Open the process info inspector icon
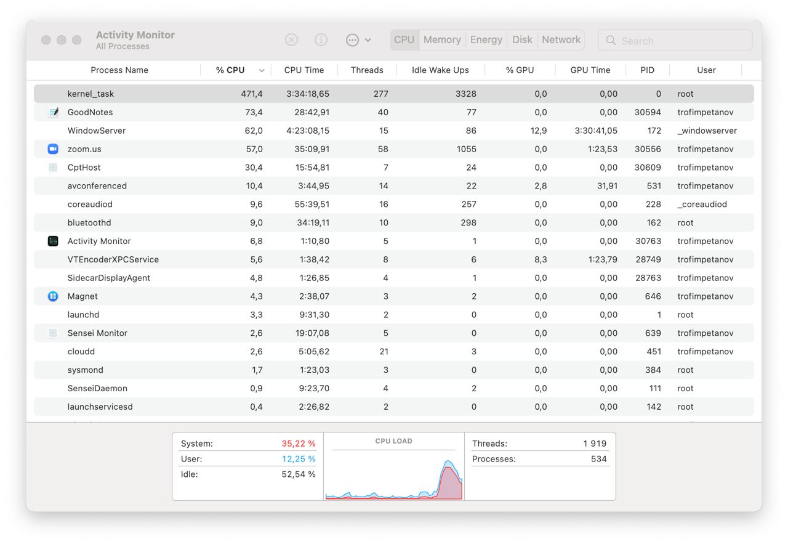The width and height of the screenshot is (788, 544). (321, 40)
